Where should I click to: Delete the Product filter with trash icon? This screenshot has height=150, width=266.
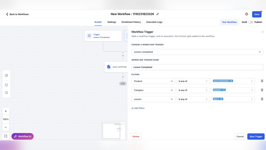(x=262, y=81)
